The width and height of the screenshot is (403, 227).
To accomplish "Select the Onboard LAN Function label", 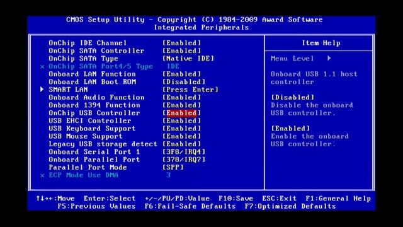I will point(92,74).
